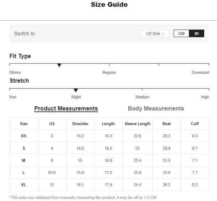This screenshot has width=217, height=201.
Task: Click the Cuff column header
Action: coord(195,124)
